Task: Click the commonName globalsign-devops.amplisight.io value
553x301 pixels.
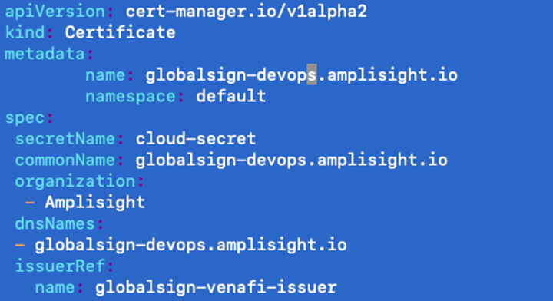Action: [292, 160]
